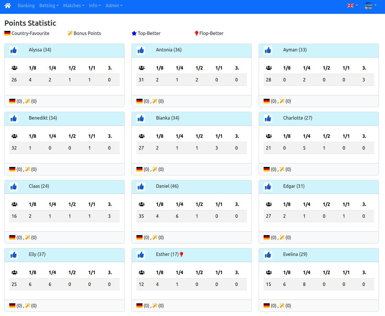
Task: Click the 1/4 value 5 in Charlotte's table
Action: 304,148
